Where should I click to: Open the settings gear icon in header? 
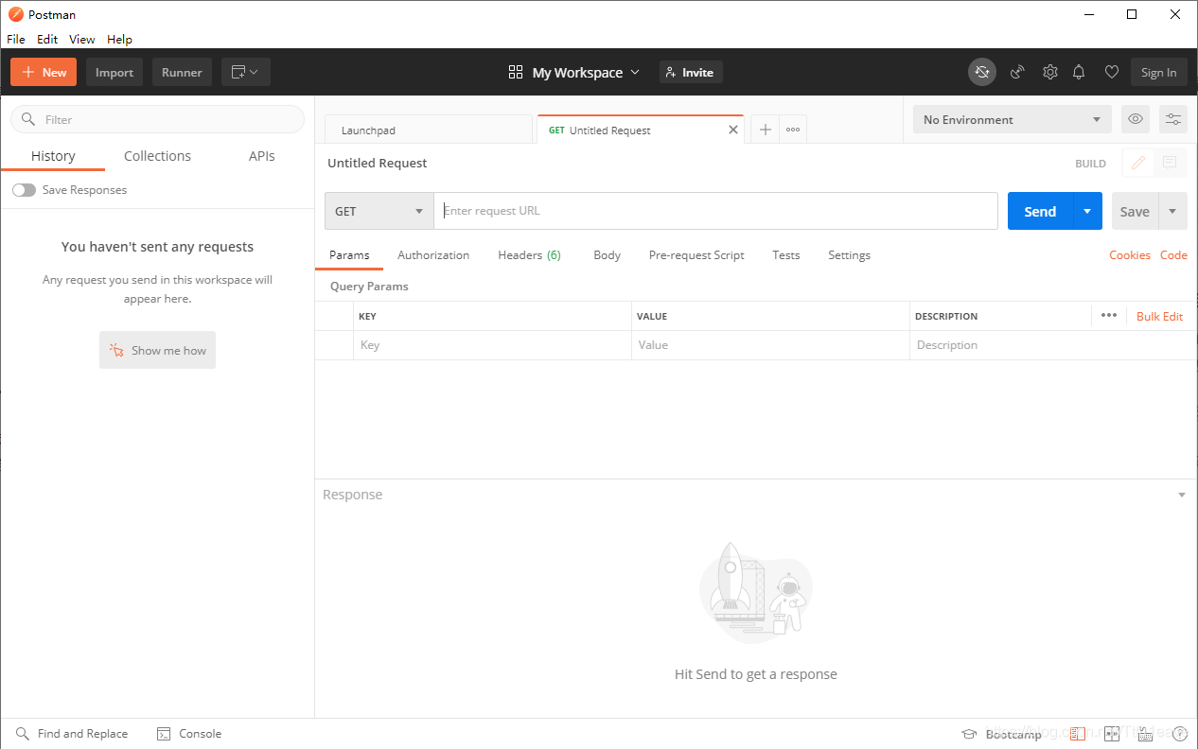pos(1049,72)
